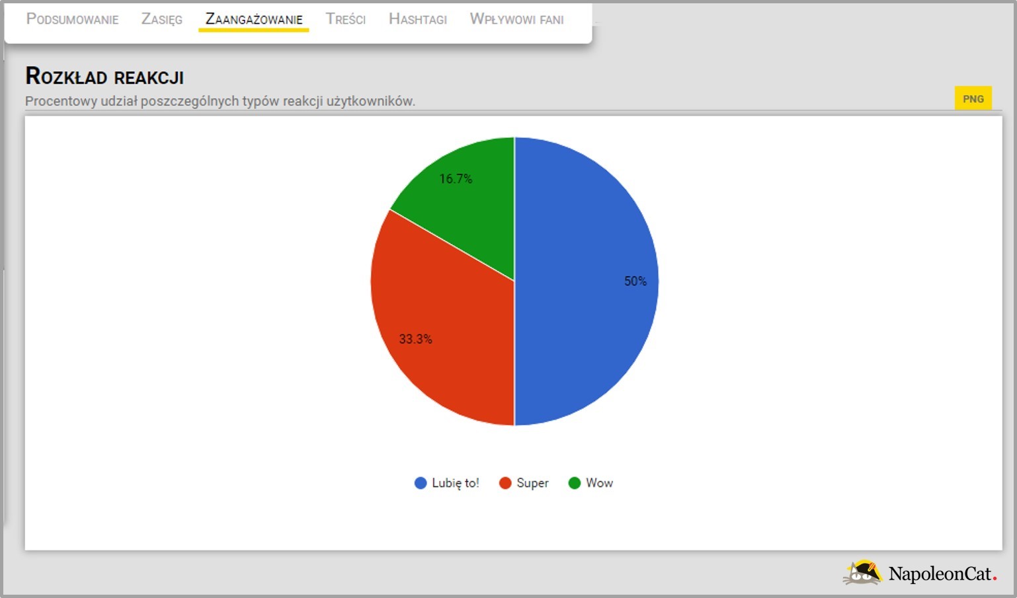This screenshot has height=598, width=1017.
Task: Click the red legend dot for Super
Action: (x=505, y=483)
